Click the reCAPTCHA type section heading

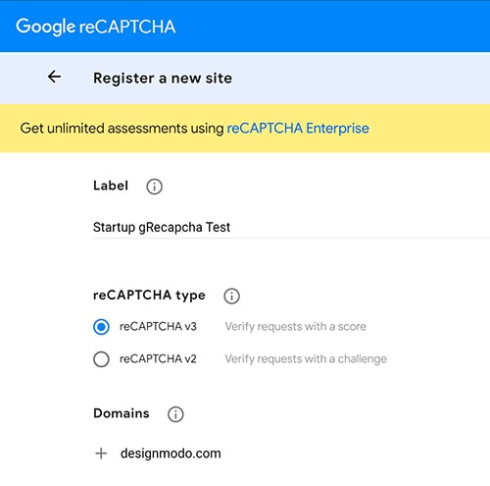pos(149,296)
